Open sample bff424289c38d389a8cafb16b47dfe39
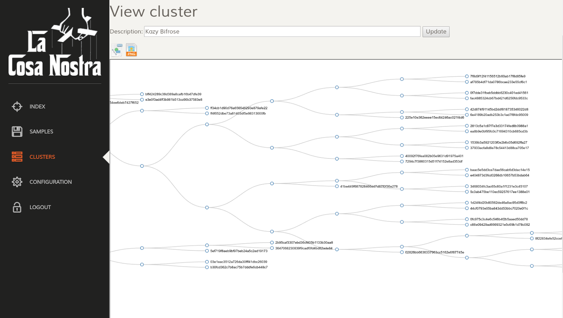Screen dimensions: 563x318 [x=174, y=94]
